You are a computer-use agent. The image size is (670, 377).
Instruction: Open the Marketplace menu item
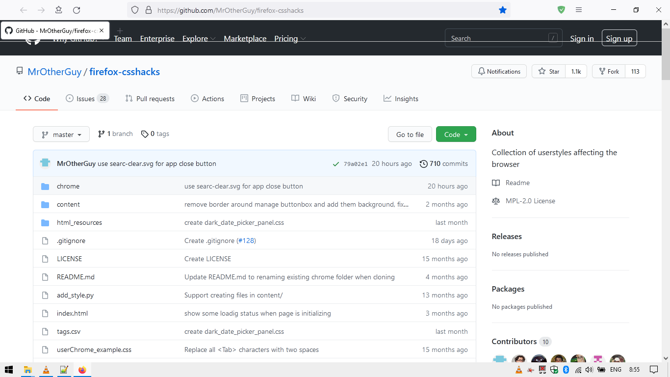(x=245, y=38)
